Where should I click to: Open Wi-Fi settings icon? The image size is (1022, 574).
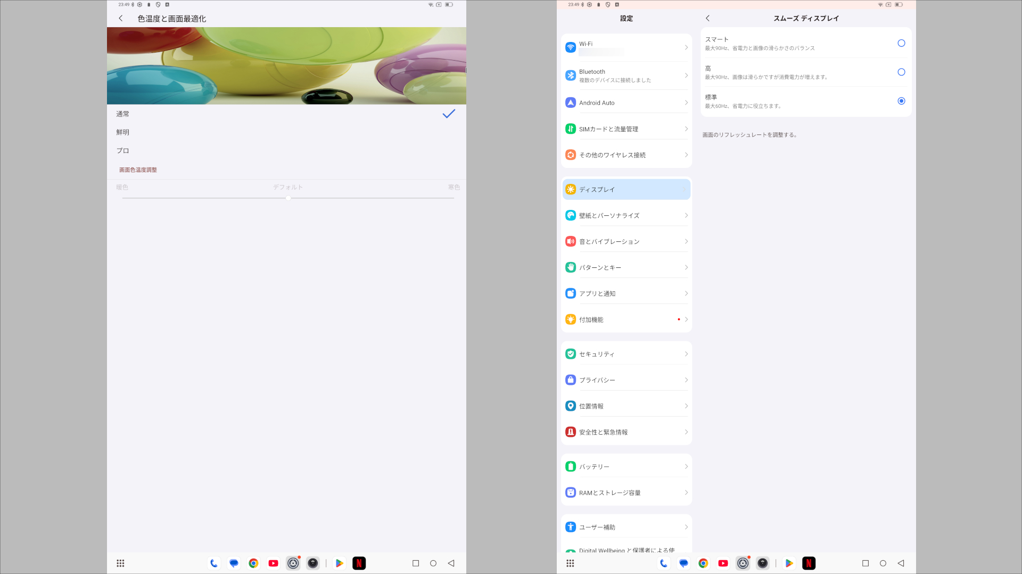click(571, 47)
